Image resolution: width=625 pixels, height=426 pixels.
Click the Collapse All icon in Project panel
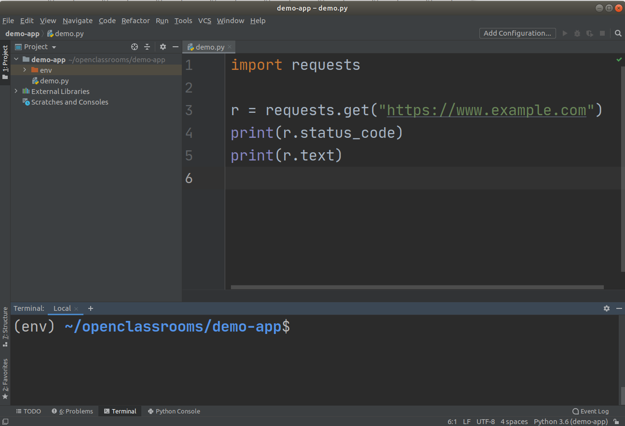pos(148,47)
